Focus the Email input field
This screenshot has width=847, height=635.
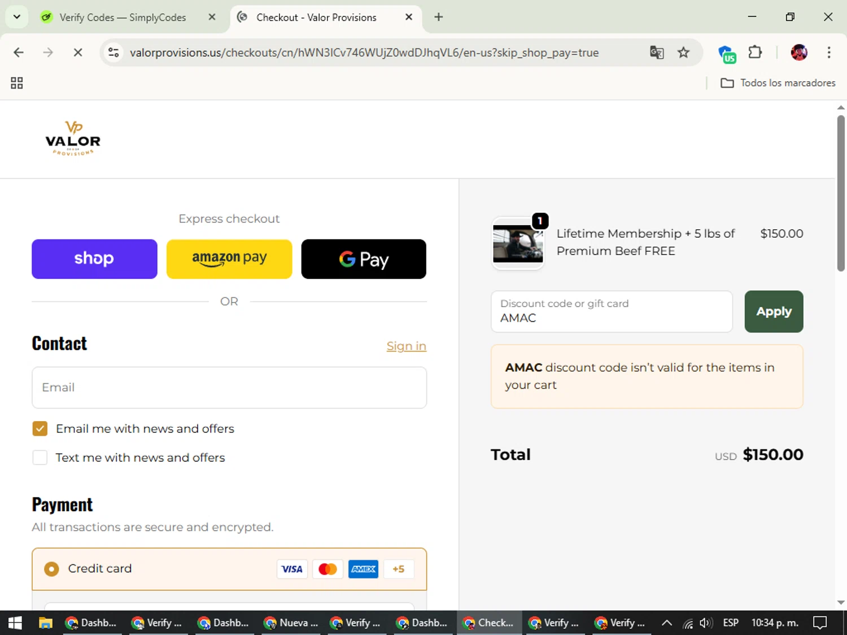(229, 388)
